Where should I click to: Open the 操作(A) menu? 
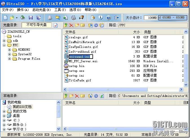(x=23, y=10)
